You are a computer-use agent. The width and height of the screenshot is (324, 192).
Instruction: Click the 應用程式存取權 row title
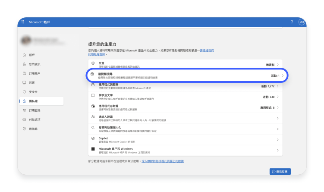[108, 106]
